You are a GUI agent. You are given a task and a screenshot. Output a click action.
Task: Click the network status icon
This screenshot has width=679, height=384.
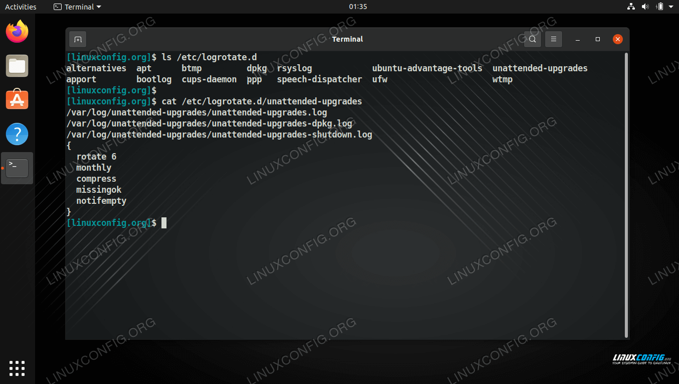pyautogui.click(x=631, y=7)
